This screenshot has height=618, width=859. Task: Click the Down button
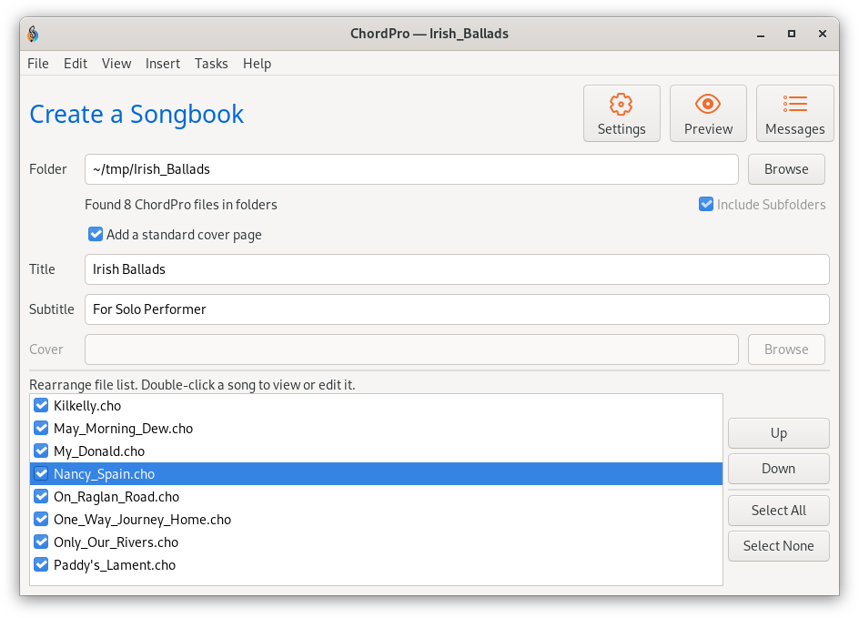point(779,469)
